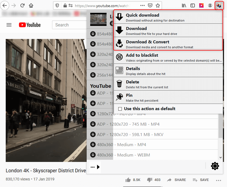Dislike the video with thumbs down
Viewport: 227px width, 187px height.
[150, 180]
